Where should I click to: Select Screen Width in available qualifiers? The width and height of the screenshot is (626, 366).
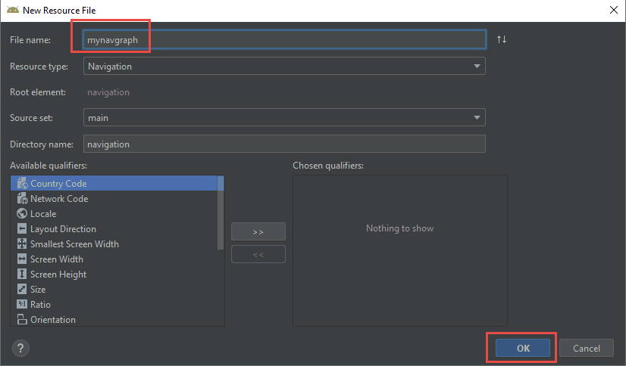click(x=57, y=259)
